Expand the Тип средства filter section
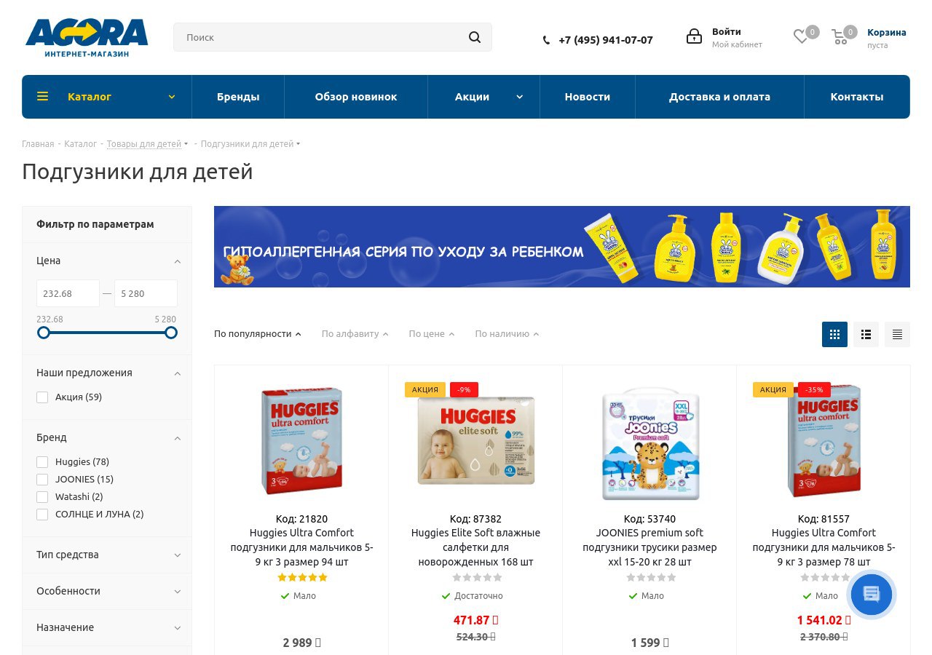Screen dimensions: 932x655 click(107, 555)
